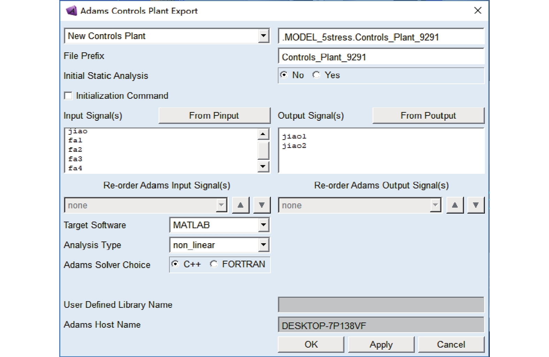Open Re-order Adams Input Signal dropdown
Screen dimensions: 549x357
tap(221, 205)
